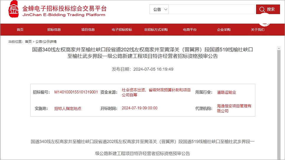Click the scrollbar down arrow
This screenshot has height=160, width=285.
coord(279,158)
